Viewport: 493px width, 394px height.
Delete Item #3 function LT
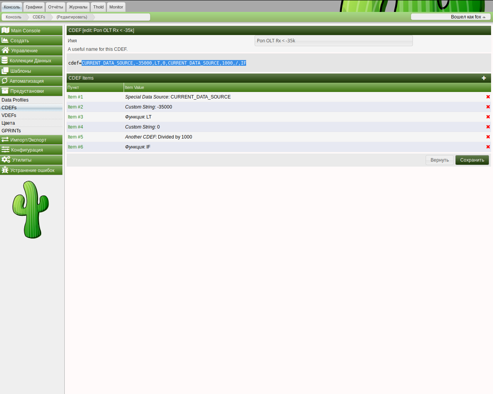[x=488, y=117]
